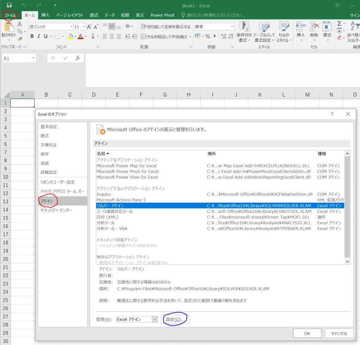360x345 pixels.
Task: Click OK in Excel のオプション dialog
Action: point(307,333)
